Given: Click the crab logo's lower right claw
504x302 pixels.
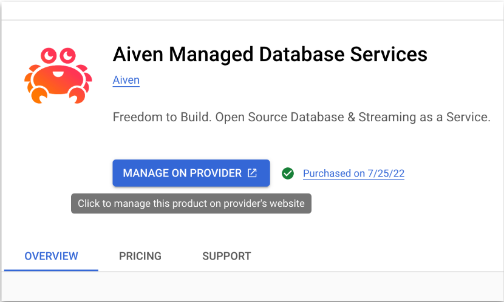Looking at the screenshot, I should [77, 95].
